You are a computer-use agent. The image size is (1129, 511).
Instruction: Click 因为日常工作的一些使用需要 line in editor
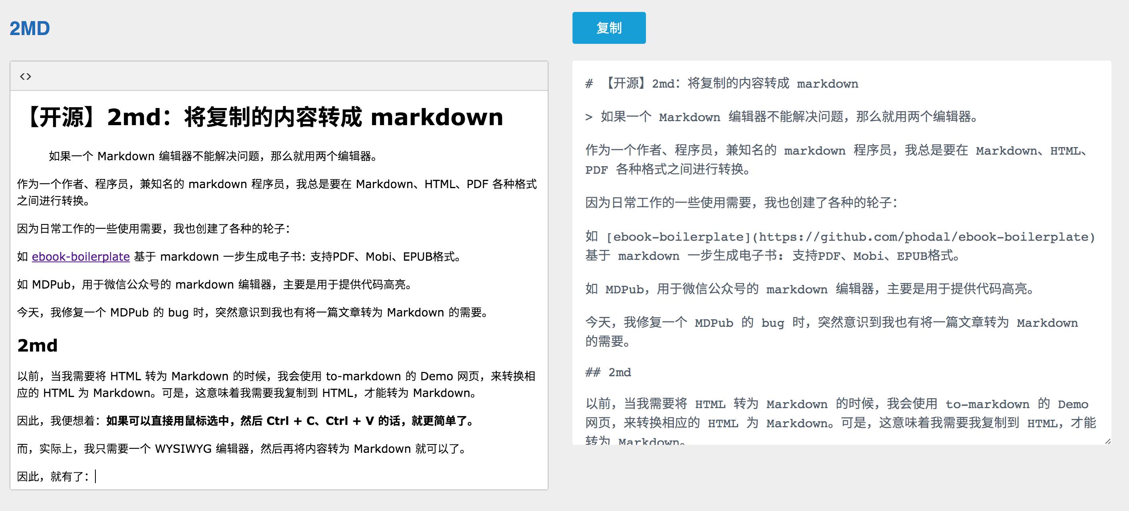pyautogui.click(x=153, y=228)
